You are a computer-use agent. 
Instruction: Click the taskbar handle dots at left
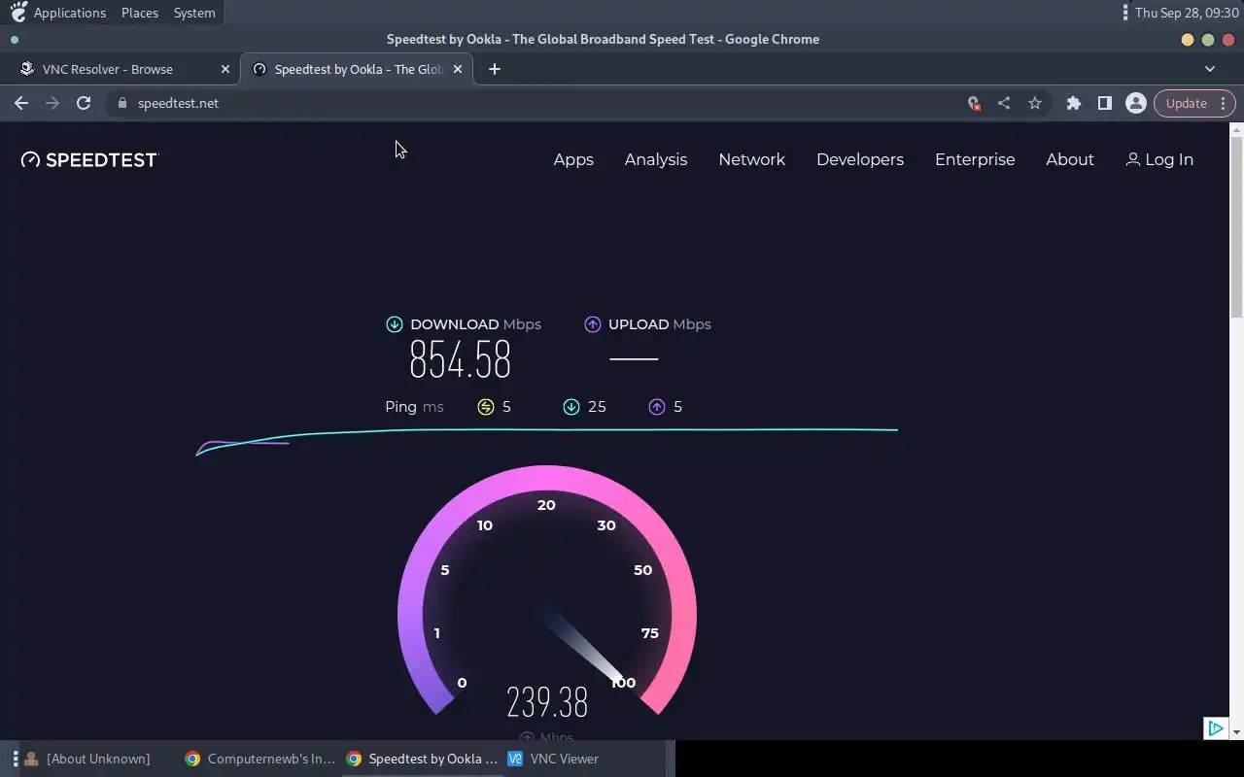click(x=16, y=759)
